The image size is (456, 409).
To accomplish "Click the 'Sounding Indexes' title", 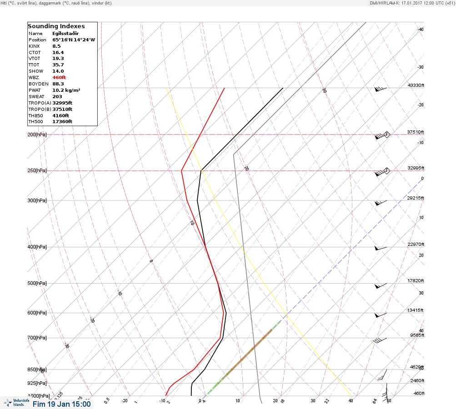I will [56, 26].
